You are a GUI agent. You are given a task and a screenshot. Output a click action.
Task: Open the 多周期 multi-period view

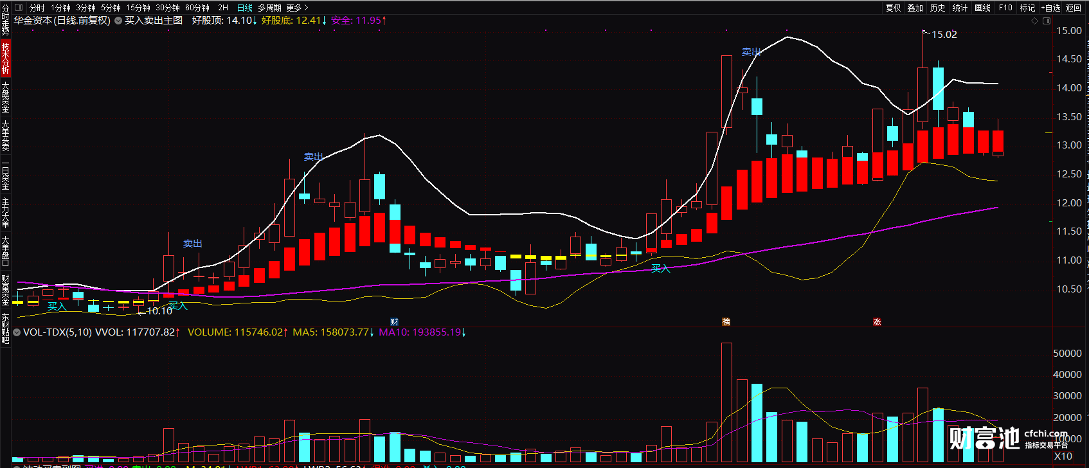269,8
